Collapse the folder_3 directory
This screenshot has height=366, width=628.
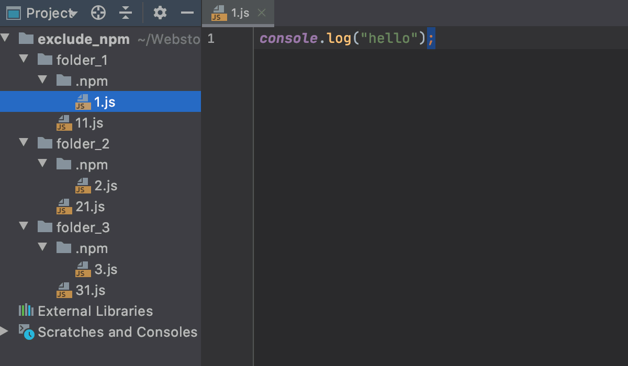point(23,227)
